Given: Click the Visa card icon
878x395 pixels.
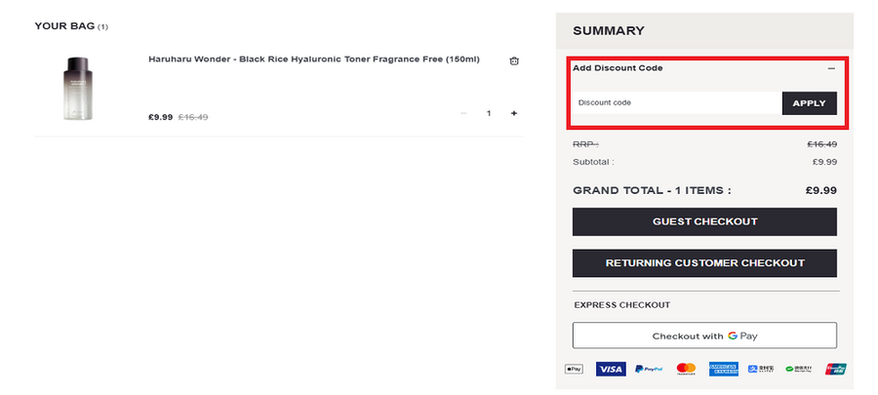Looking at the screenshot, I should [611, 369].
